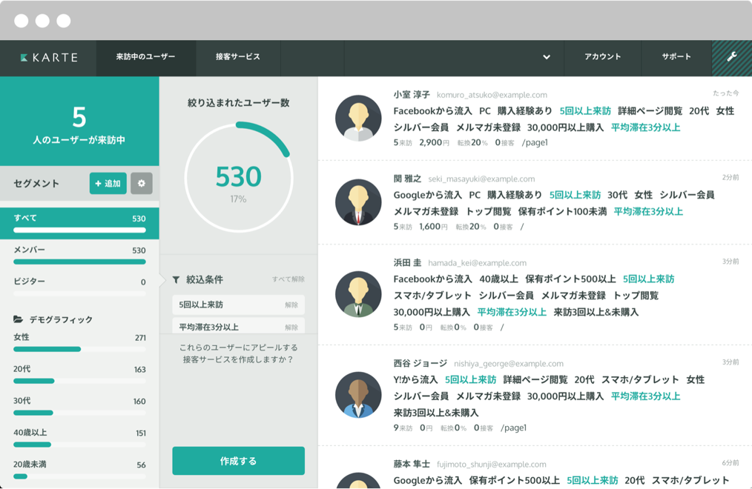This screenshot has width=752, height=489.
Task: Open user 関 雅之
Action: click(407, 179)
